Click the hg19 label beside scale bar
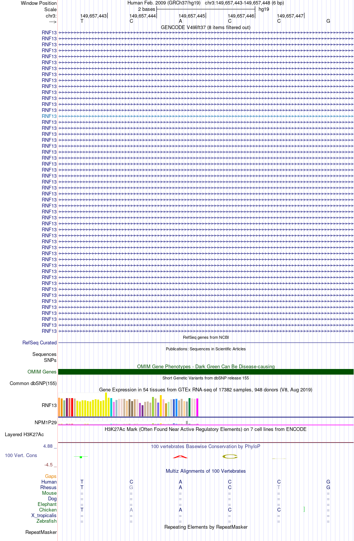Viewport: 354px width, 541px height. click(264, 9)
